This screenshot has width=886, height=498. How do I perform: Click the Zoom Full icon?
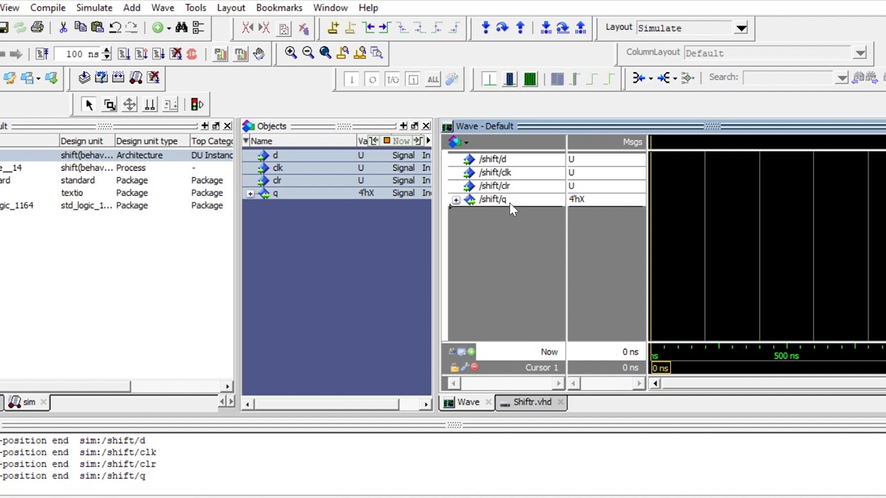click(325, 53)
